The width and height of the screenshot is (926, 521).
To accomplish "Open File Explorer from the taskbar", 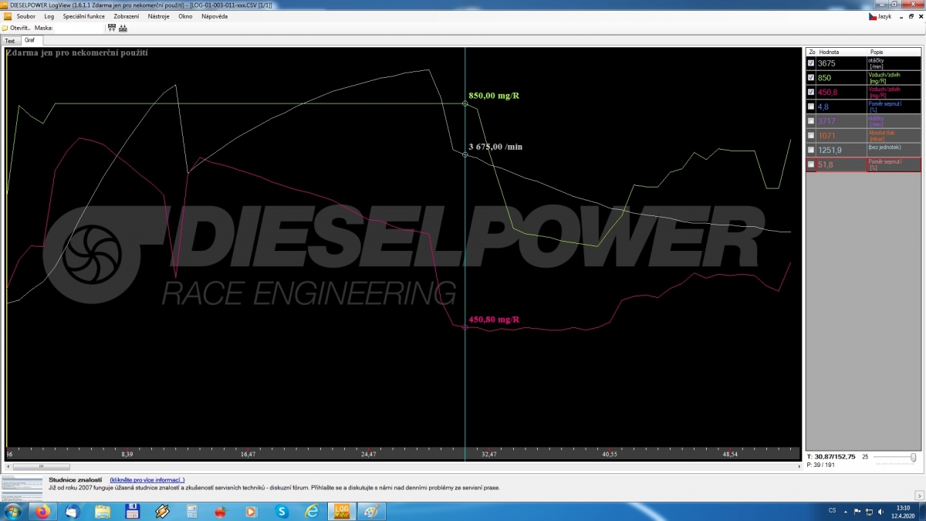I will coord(103,511).
